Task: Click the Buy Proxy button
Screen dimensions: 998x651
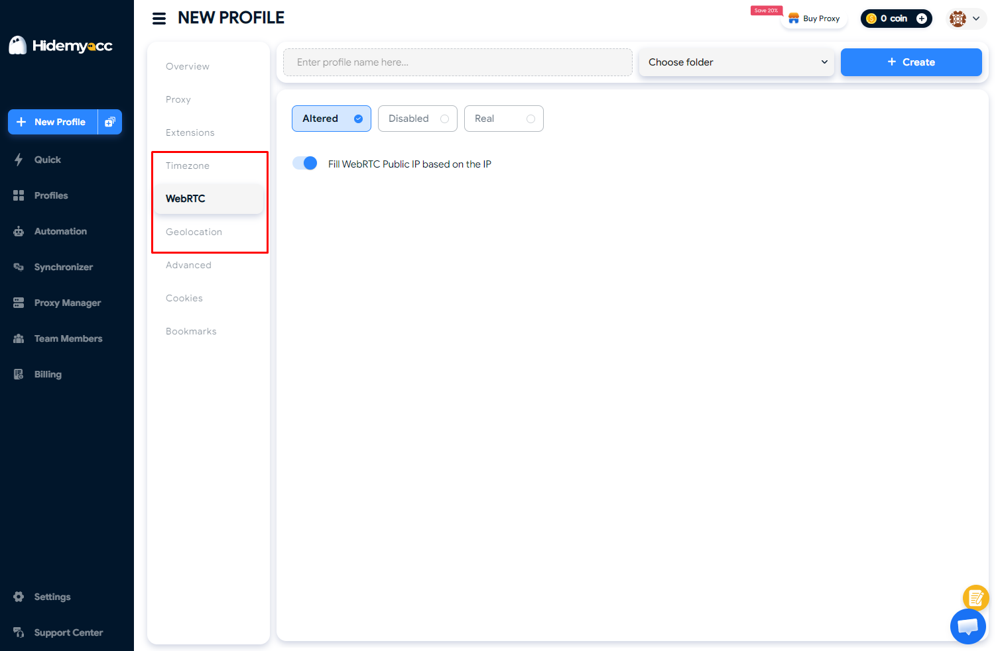Action: click(x=814, y=19)
